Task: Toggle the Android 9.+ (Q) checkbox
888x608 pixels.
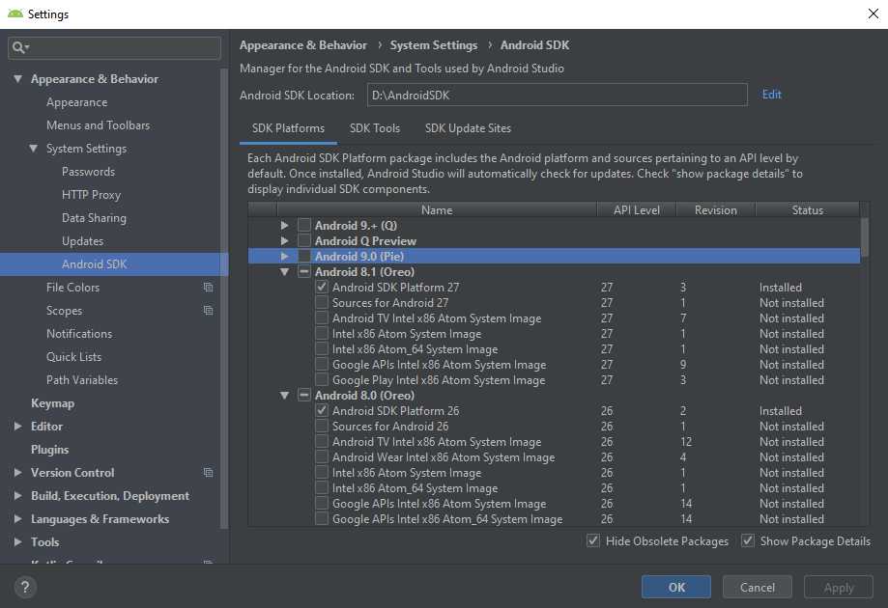Action: point(304,225)
